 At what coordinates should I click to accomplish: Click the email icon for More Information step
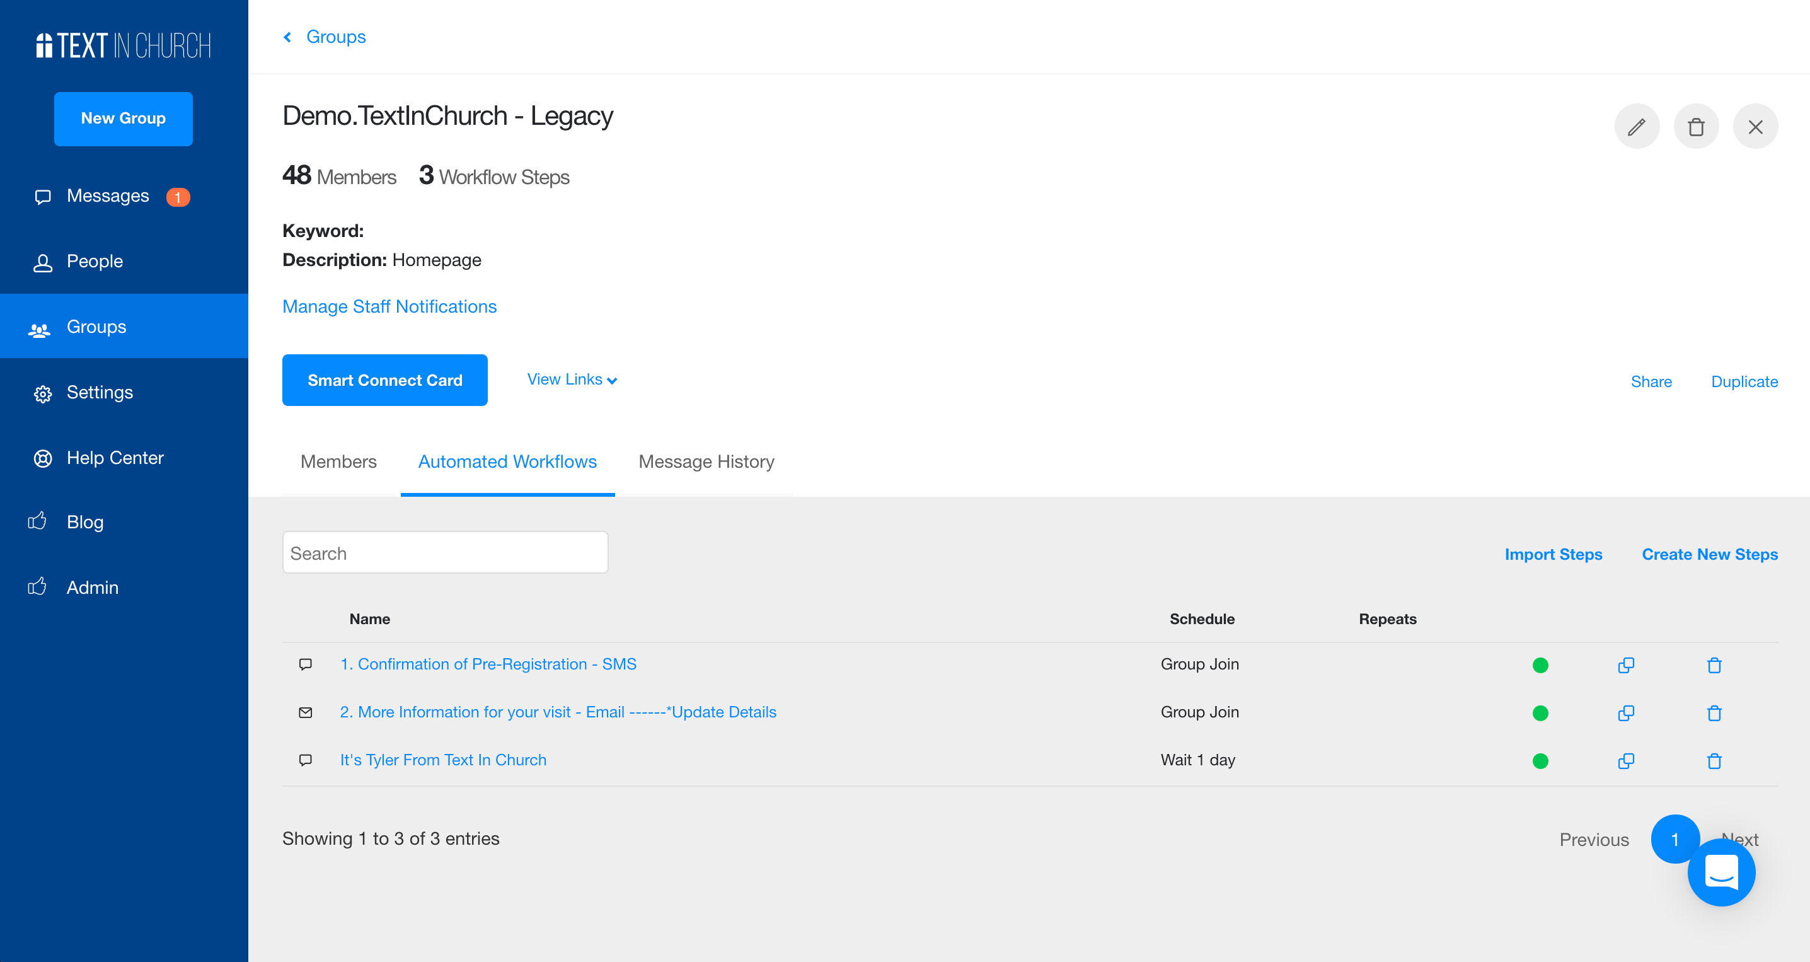click(x=306, y=712)
